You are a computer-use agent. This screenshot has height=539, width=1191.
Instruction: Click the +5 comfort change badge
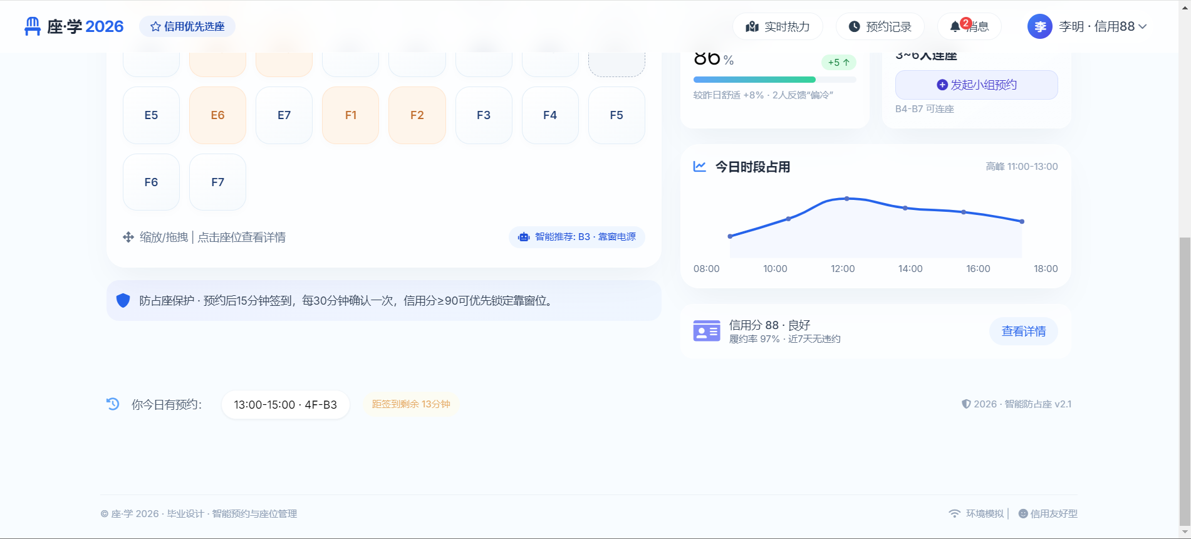(x=838, y=62)
